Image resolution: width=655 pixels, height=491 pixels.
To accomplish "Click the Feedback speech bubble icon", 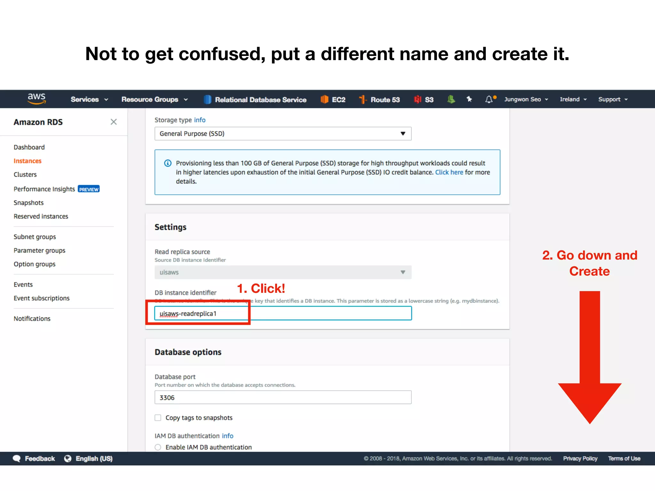I will (x=17, y=458).
